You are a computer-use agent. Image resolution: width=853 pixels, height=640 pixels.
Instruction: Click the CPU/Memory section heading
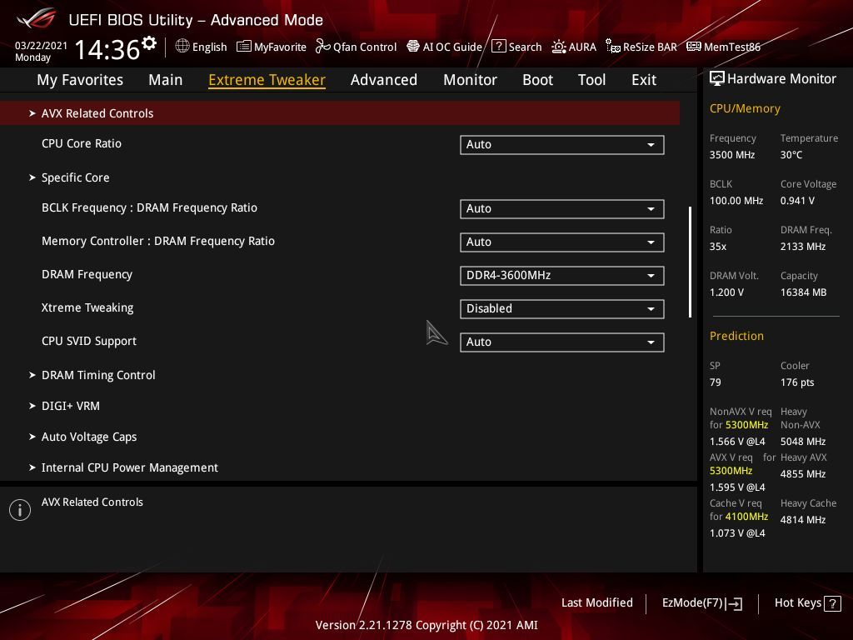tap(745, 108)
